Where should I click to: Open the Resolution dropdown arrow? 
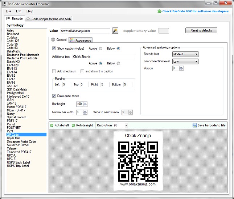pyautogui.click(x=126, y=125)
